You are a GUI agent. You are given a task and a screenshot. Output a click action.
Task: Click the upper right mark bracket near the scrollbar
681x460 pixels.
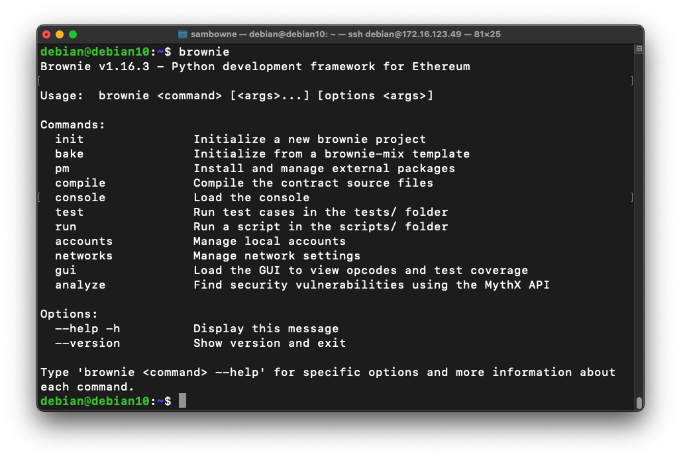(x=632, y=81)
